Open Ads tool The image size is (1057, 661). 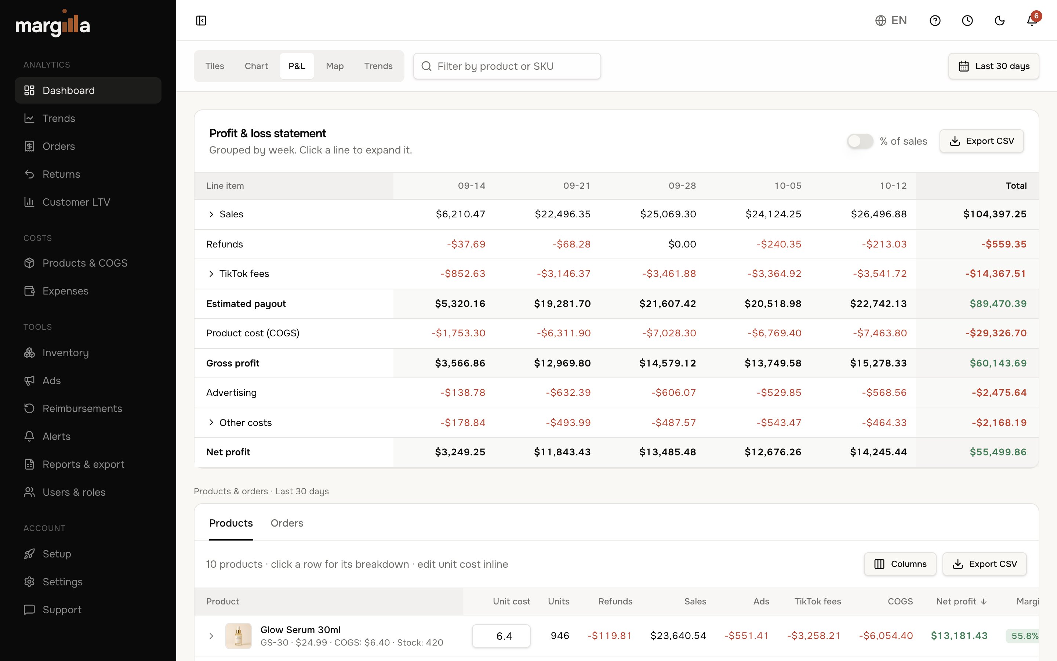88,381
